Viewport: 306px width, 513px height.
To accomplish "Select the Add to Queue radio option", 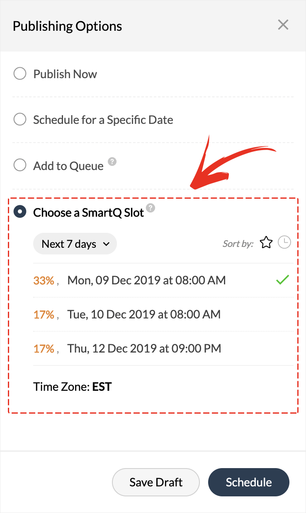I will [20, 165].
